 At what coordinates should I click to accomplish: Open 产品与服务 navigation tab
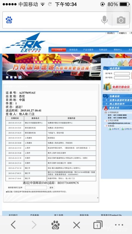coord(88,50)
